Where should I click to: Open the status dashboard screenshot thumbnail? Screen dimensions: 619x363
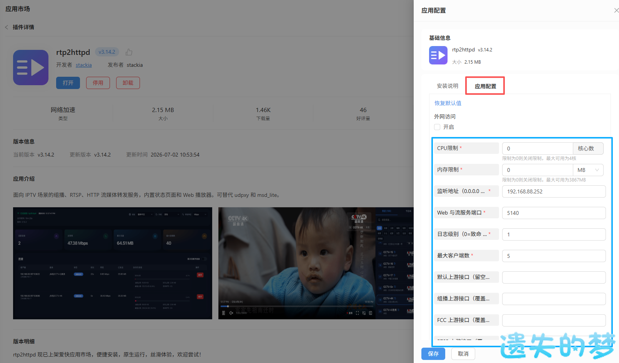(x=113, y=263)
